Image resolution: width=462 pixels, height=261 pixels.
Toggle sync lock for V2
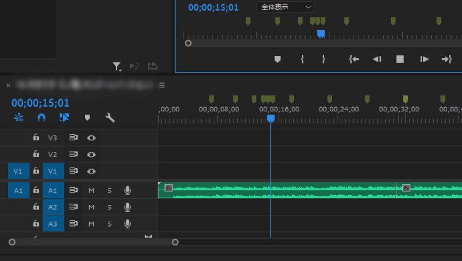coord(73,154)
